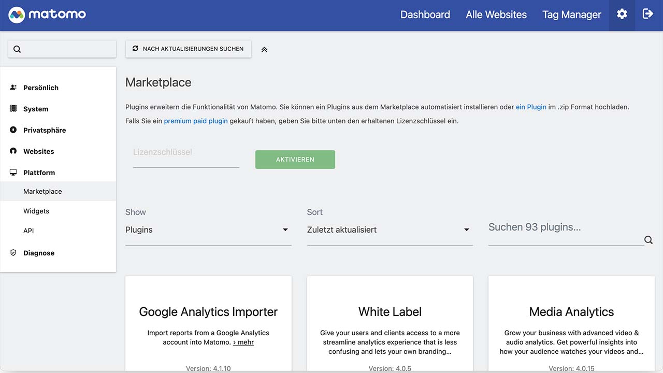Image resolution: width=663 pixels, height=373 pixels.
Task: Collapse top bar with double chevron icon
Action: click(264, 50)
